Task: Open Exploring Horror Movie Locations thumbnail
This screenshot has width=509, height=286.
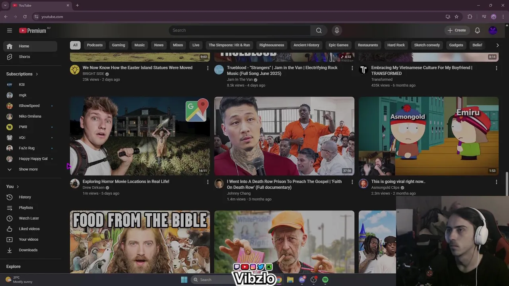Action: [140, 136]
